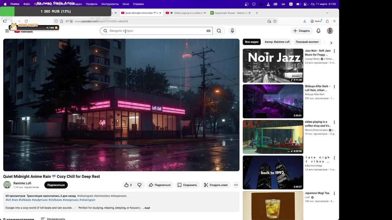Open VLC cone icon in menu bar
This screenshot has height=220, width=392.
269,4
